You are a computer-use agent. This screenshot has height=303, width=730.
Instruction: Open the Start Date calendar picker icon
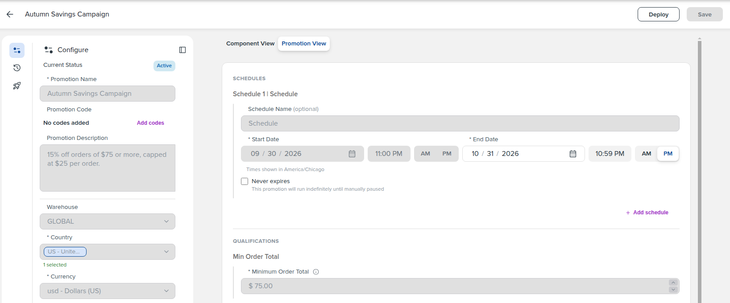pyautogui.click(x=352, y=154)
